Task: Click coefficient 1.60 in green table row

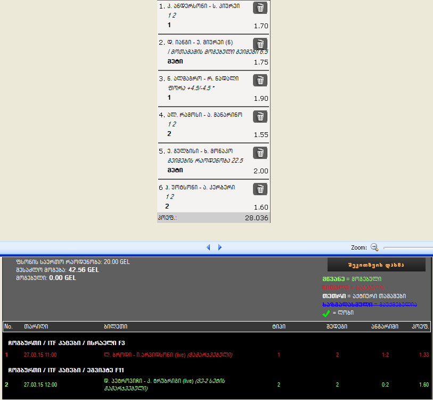Action: point(424,385)
